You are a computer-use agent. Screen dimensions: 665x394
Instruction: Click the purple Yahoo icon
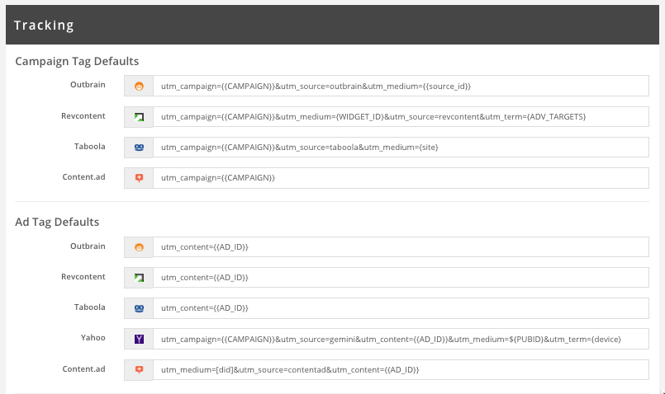tap(139, 339)
